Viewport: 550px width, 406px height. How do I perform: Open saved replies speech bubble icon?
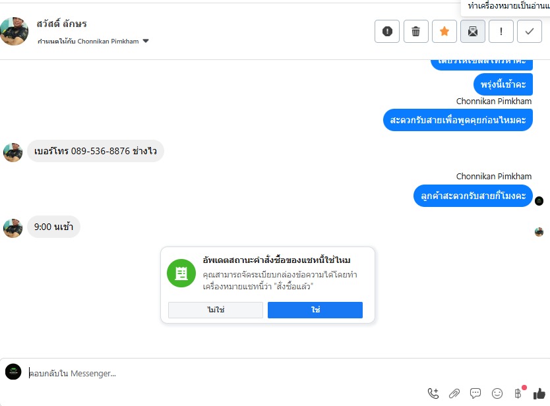tap(475, 393)
